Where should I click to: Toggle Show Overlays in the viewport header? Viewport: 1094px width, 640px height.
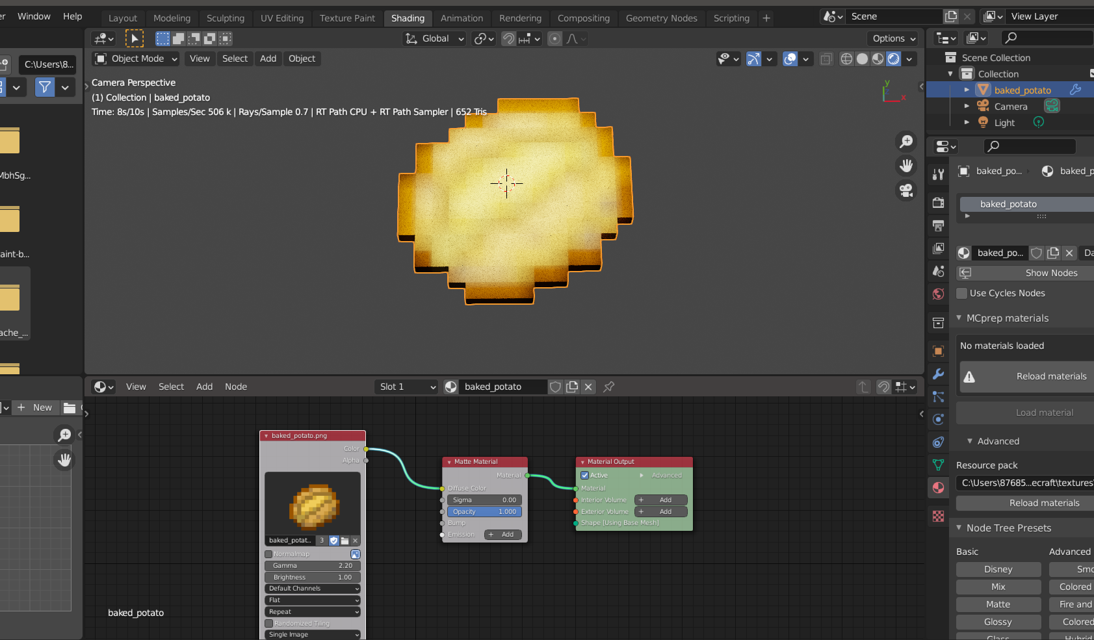point(789,58)
